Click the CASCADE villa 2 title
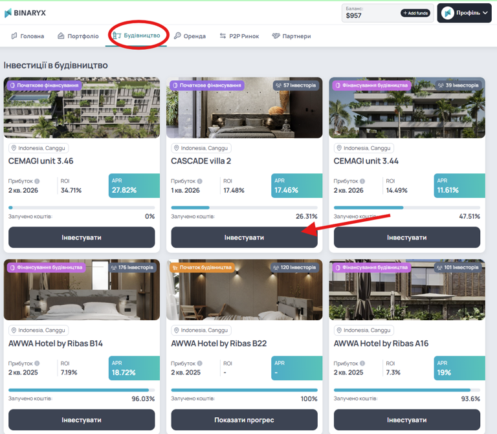497x434 pixels. pos(201,161)
